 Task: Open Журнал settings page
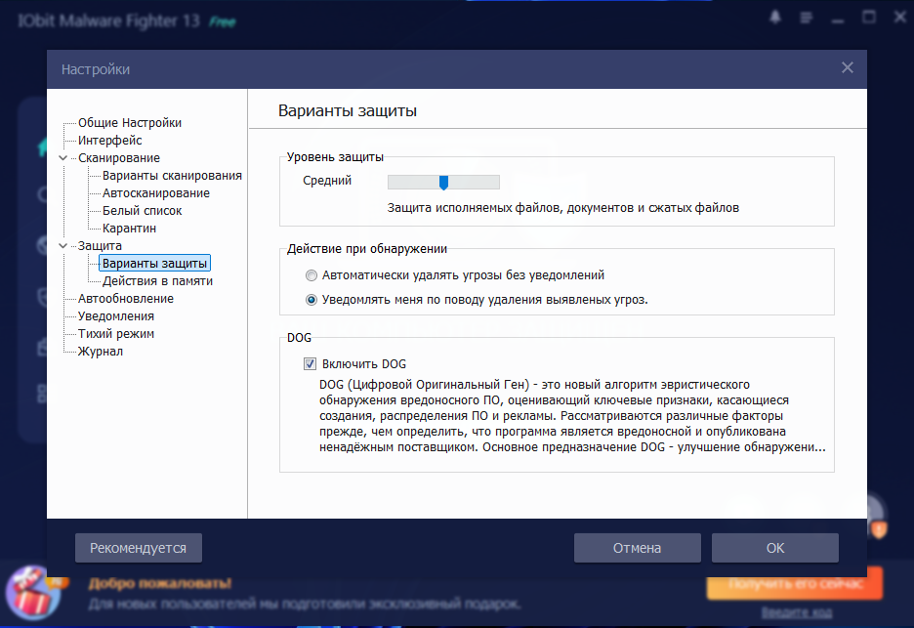[x=100, y=351]
